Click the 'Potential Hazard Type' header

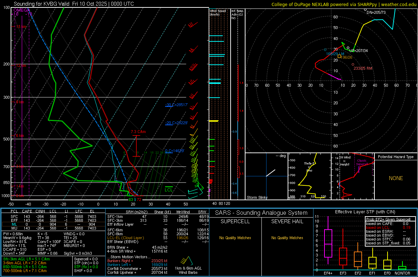pyautogui.click(x=396, y=157)
